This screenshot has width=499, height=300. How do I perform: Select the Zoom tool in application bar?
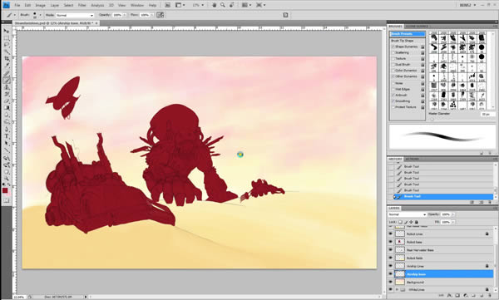(x=223, y=5)
